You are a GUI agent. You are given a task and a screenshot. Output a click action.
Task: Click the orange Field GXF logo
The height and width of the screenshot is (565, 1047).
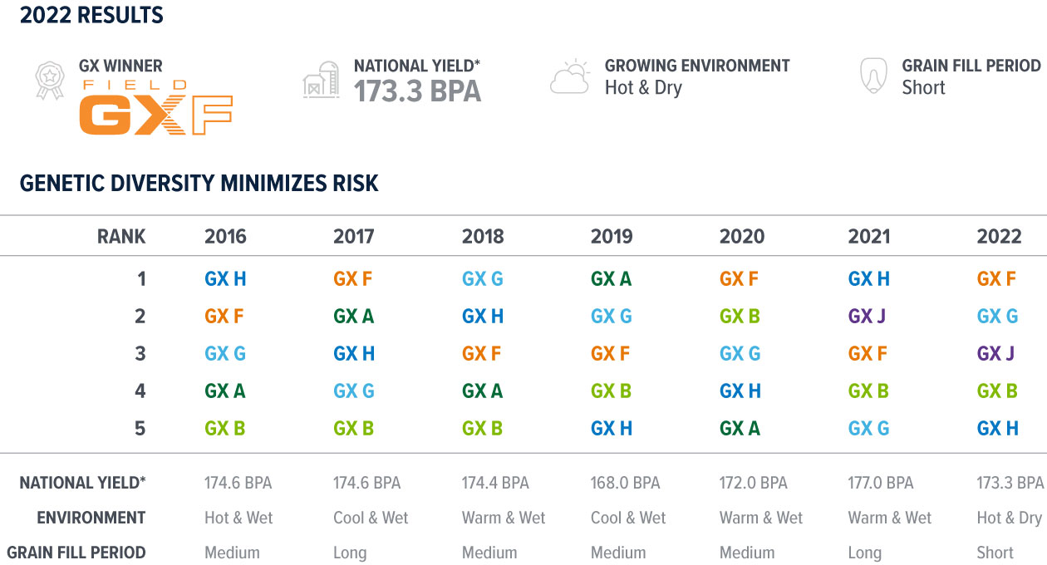pos(155,110)
